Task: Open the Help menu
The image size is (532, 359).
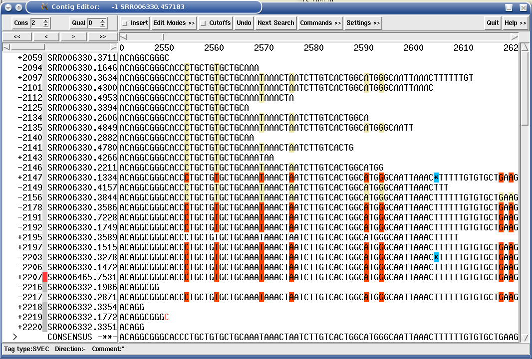Action: click(515, 23)
